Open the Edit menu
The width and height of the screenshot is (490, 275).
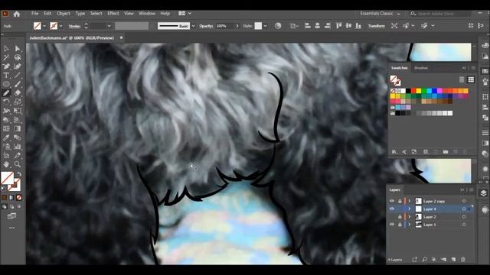click(x=47, y=14)
